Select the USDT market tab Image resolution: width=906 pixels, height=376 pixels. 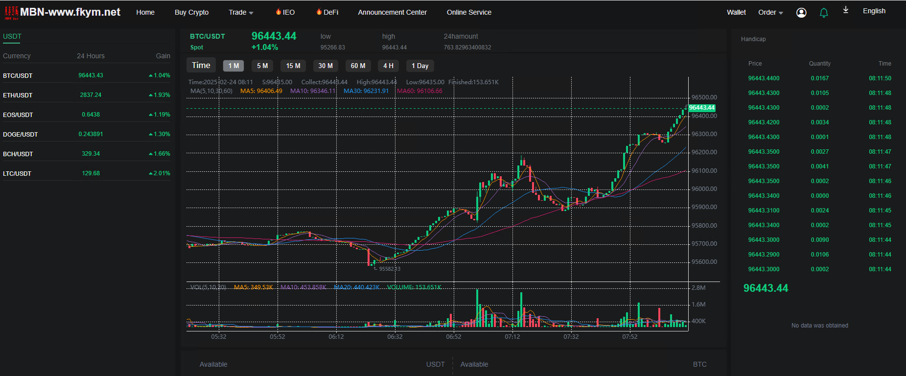[x=12, y=36]
